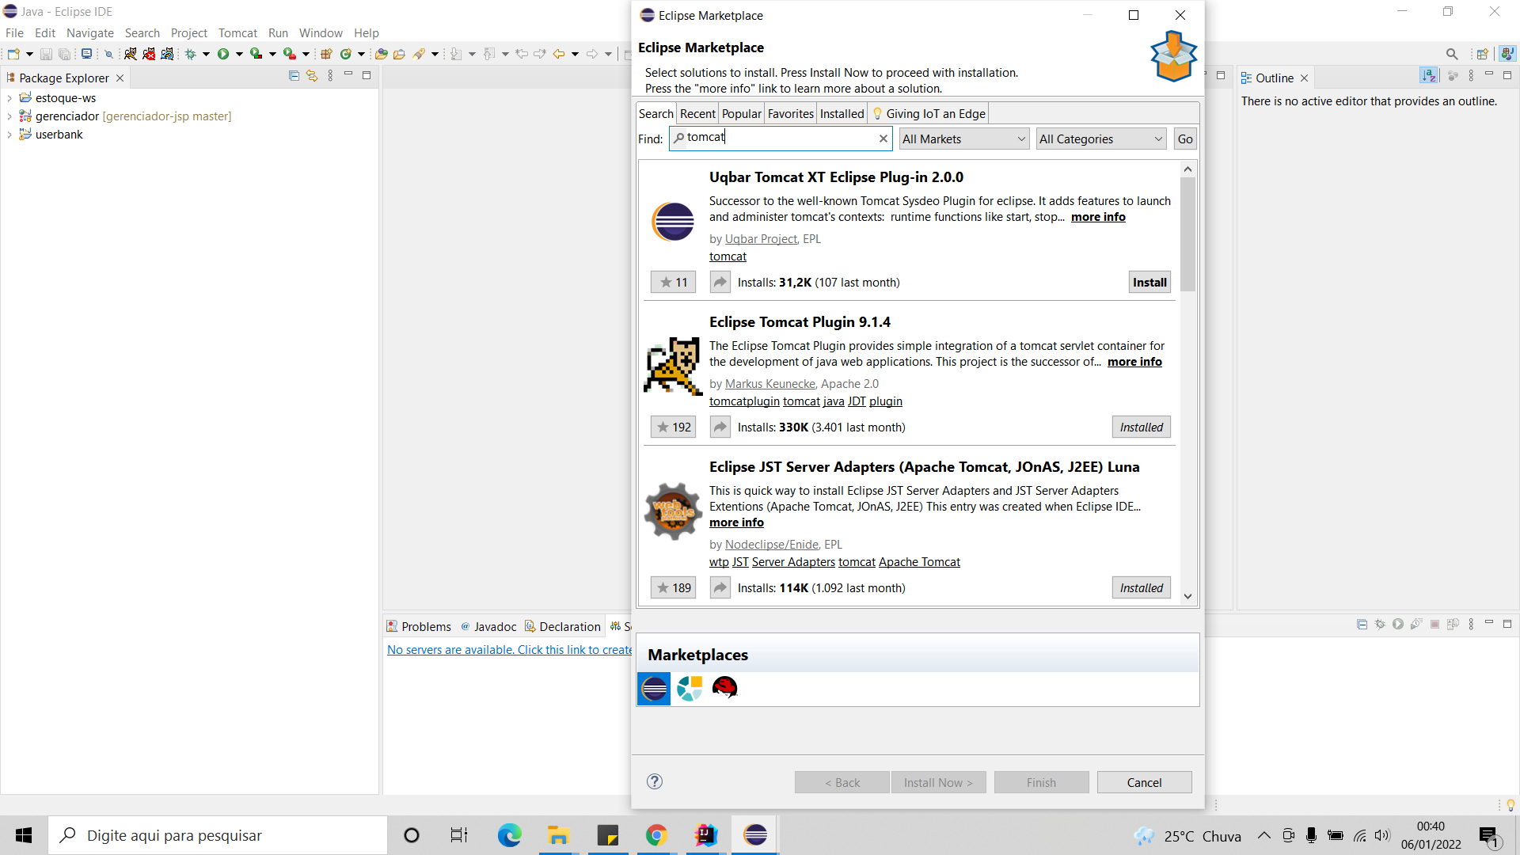Restart Tomcat using the toolbar cat icon

(167, 54)
